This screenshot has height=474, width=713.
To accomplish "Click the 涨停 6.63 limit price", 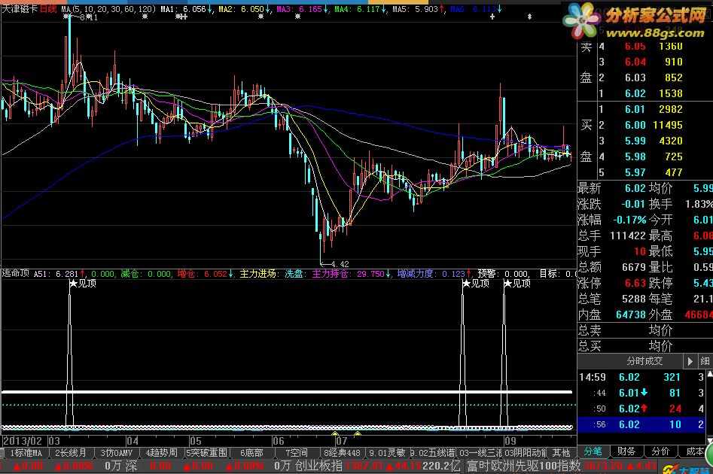I will tap(635, 283).
